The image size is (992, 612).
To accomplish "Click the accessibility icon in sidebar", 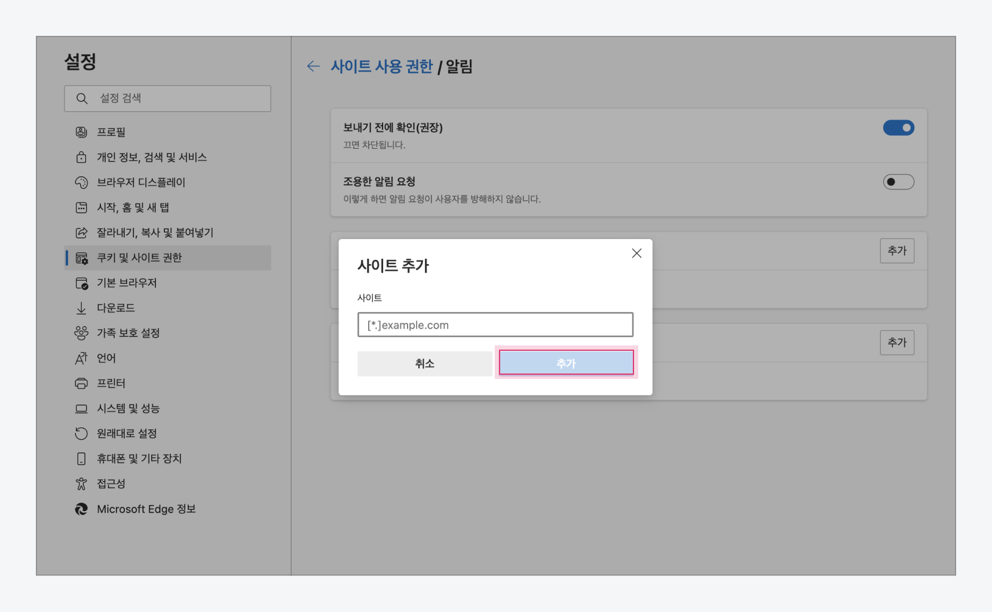I will coord(81,484).
